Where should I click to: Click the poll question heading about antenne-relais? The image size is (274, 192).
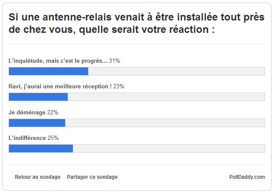[111, 25]
